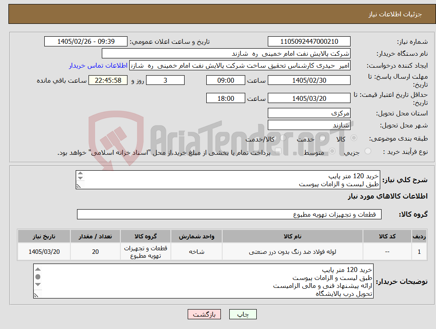Click the remaining days field showing 3
The image size is (436, 329).
[165, 80]
